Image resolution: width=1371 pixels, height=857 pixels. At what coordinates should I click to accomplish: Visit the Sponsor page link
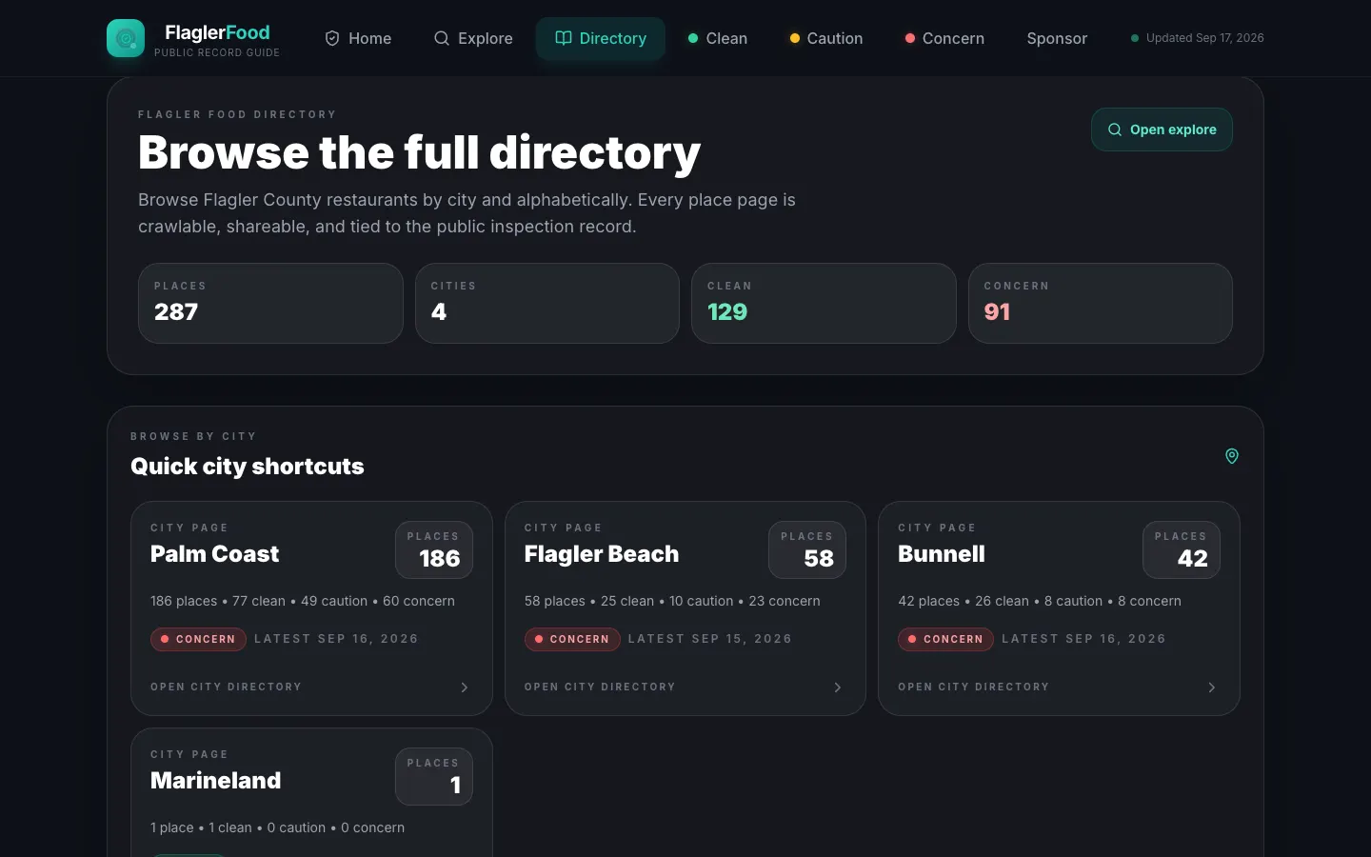(1057, 38)
